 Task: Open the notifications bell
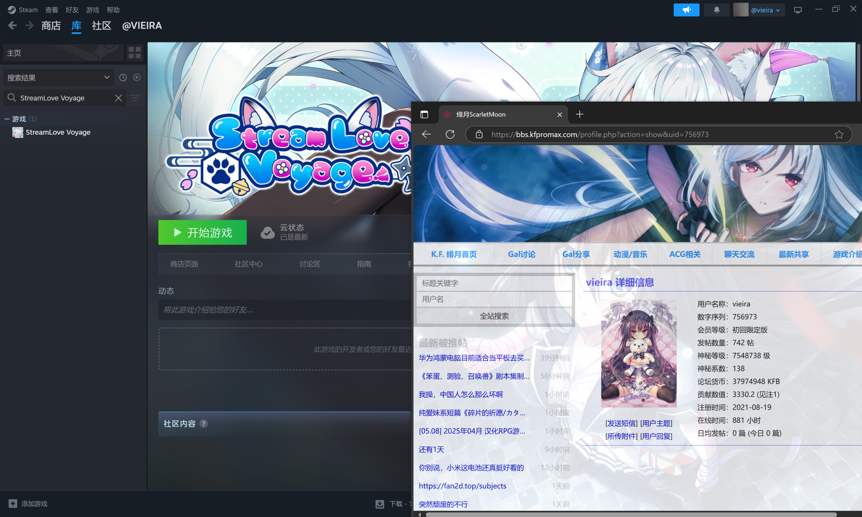tap(716, 10)
